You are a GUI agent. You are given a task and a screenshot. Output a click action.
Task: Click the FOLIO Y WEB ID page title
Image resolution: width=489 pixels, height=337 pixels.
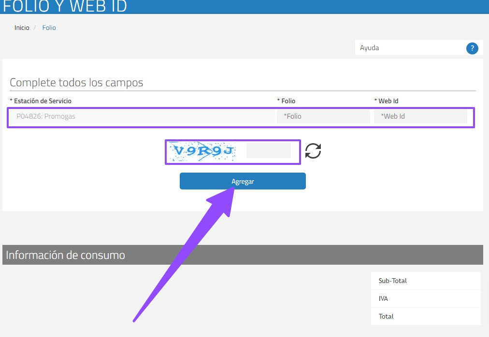(65, 6)
